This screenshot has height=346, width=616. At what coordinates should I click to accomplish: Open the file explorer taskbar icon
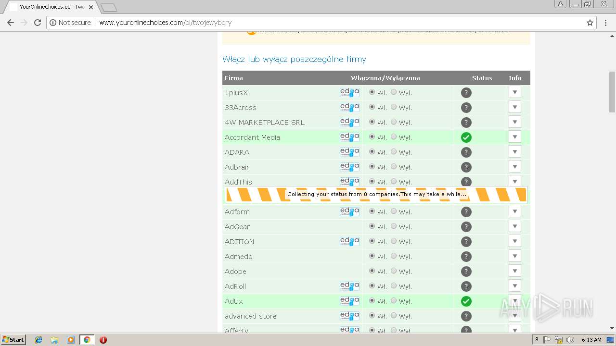54,340
